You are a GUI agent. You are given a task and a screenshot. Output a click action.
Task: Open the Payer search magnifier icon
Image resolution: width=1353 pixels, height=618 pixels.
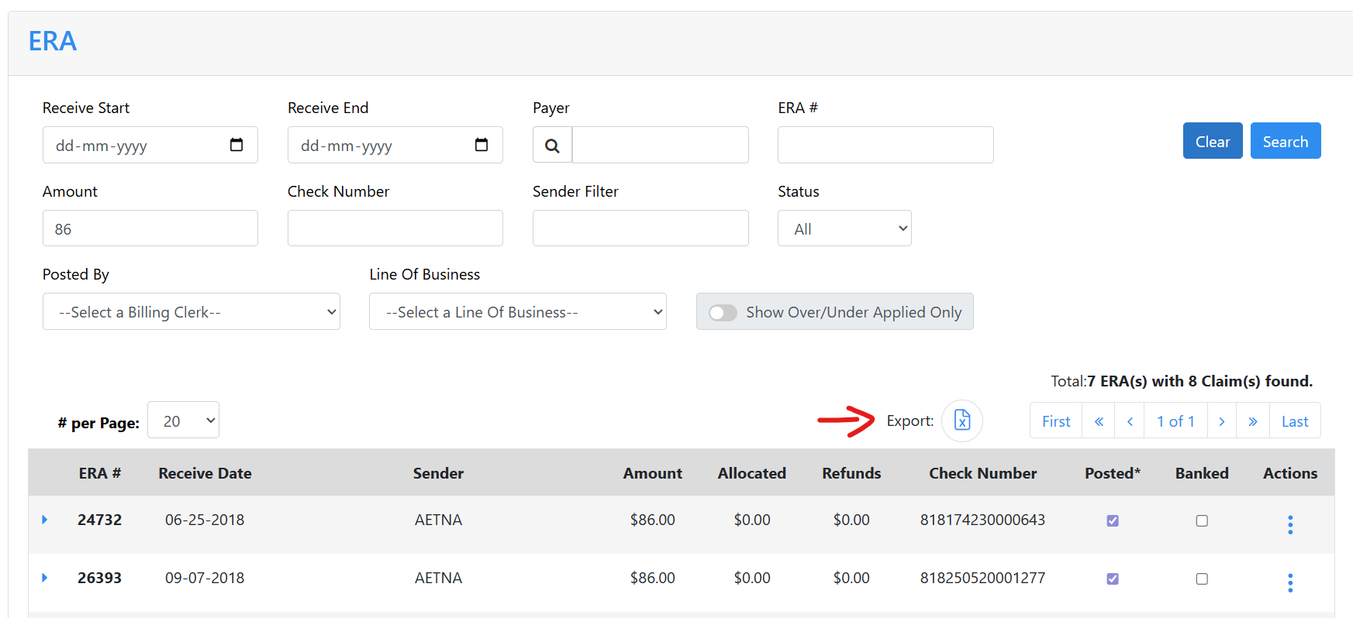point(552,146)
